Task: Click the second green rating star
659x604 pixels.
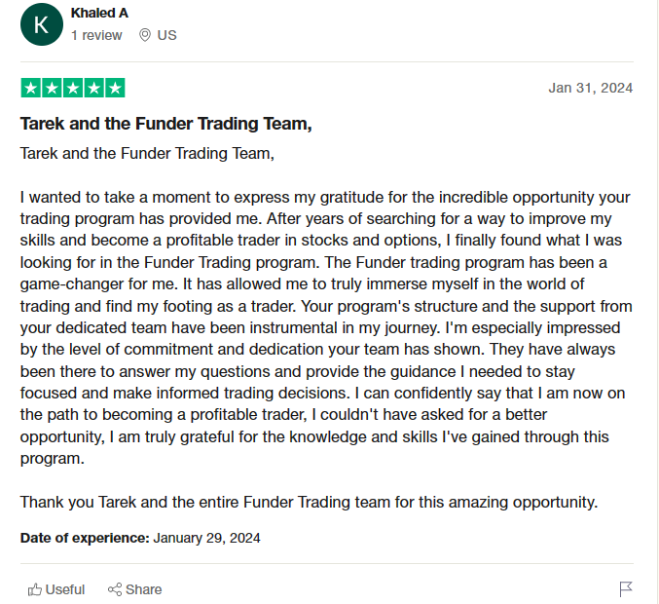Action: click(52, 88)
